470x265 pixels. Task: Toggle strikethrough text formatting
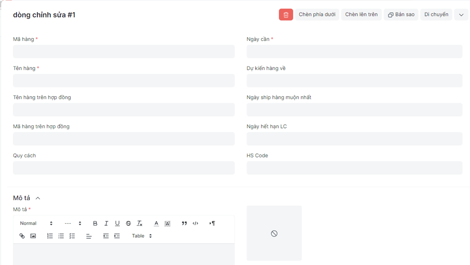[x=128, y=223]
